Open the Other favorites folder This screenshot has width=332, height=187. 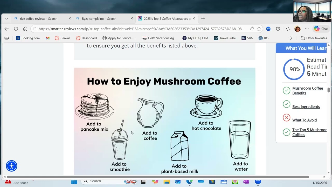(x=314, y=38)
